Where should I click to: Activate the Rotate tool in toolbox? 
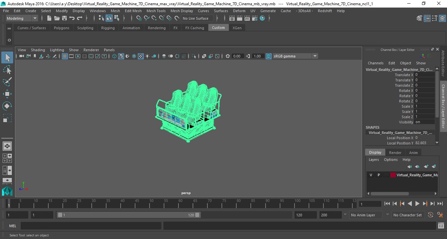[x=7, y=106]
